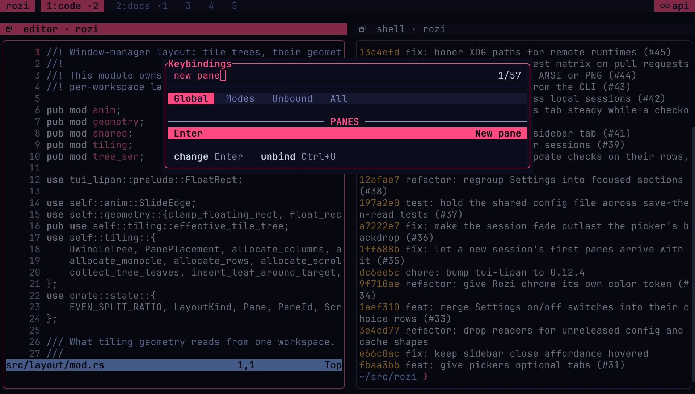
Task: Click line 9 'pub mod tiling;'
Action: pos(89,145)
